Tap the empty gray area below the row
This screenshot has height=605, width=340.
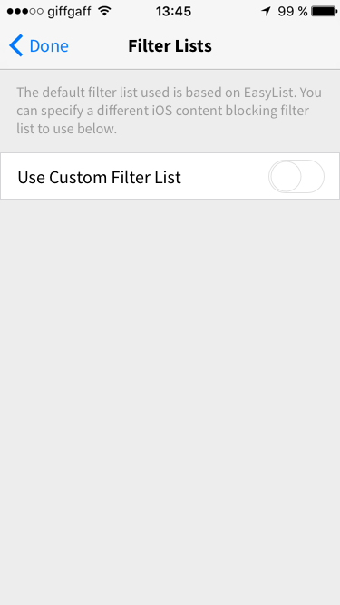click(x=170, y=401)
